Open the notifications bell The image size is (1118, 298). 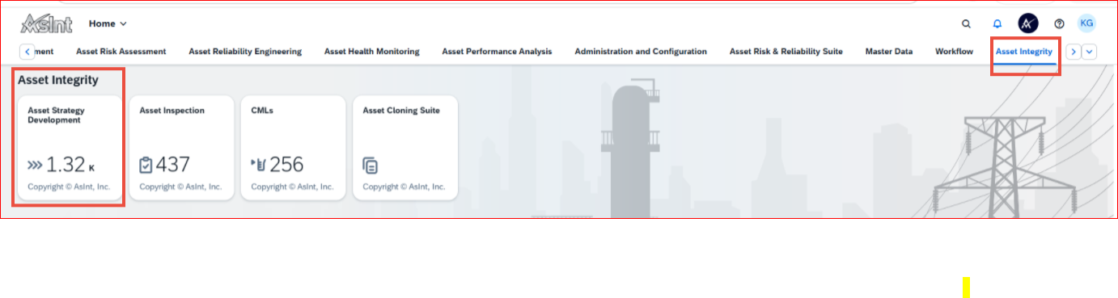click(997, 23)
